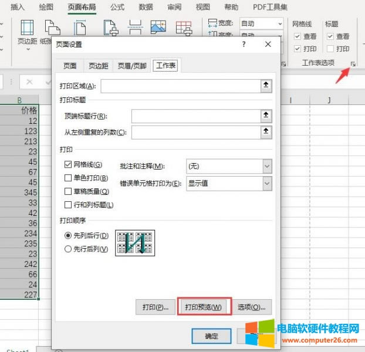Uncheck the Gridlines (网格线) print checkbox
Image resolution: width=365 pixels, height=352 pixels.
[x=67, y=165]
